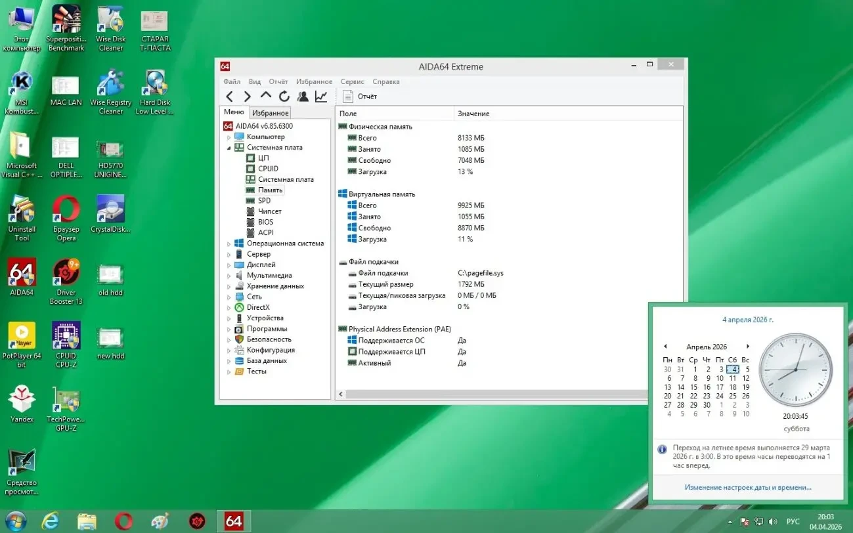Screen dimensions: 853x533
Task: Open the Сервис menu
Action: tap(352, 82)
